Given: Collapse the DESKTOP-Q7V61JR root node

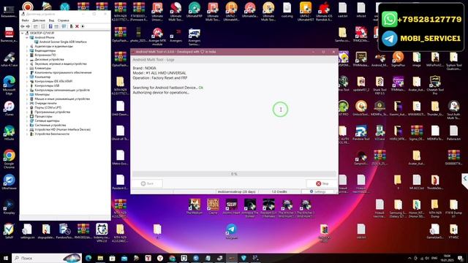Looking at the screenshot, I should click(x=23, y=33).
